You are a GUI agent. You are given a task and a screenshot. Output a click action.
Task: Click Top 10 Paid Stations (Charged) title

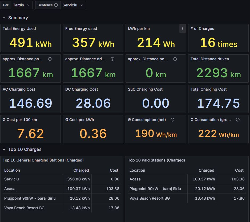click(156, 160)
